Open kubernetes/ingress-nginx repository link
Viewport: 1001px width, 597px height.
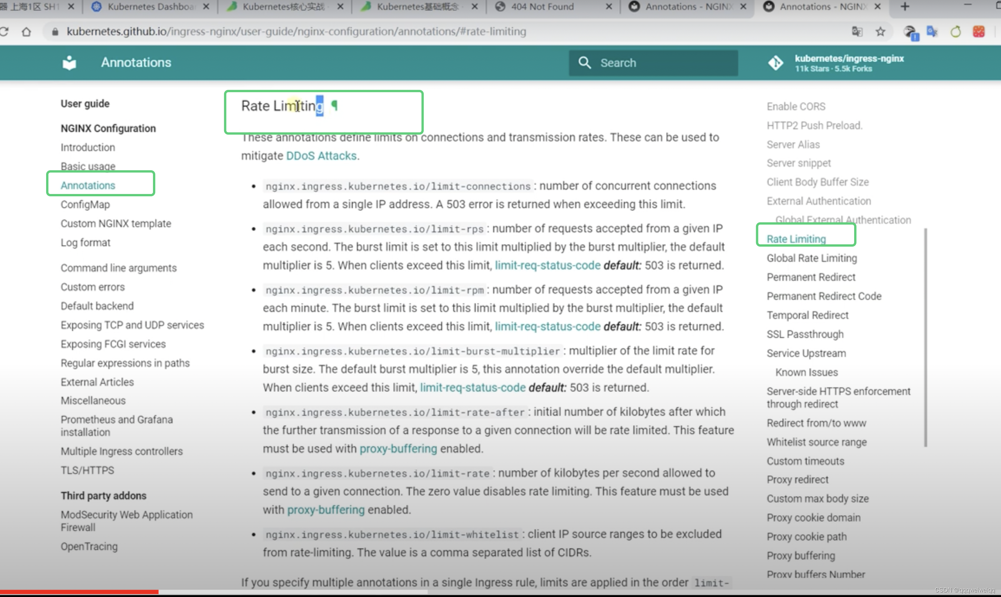pyautogui.click(x=849, y=63)
